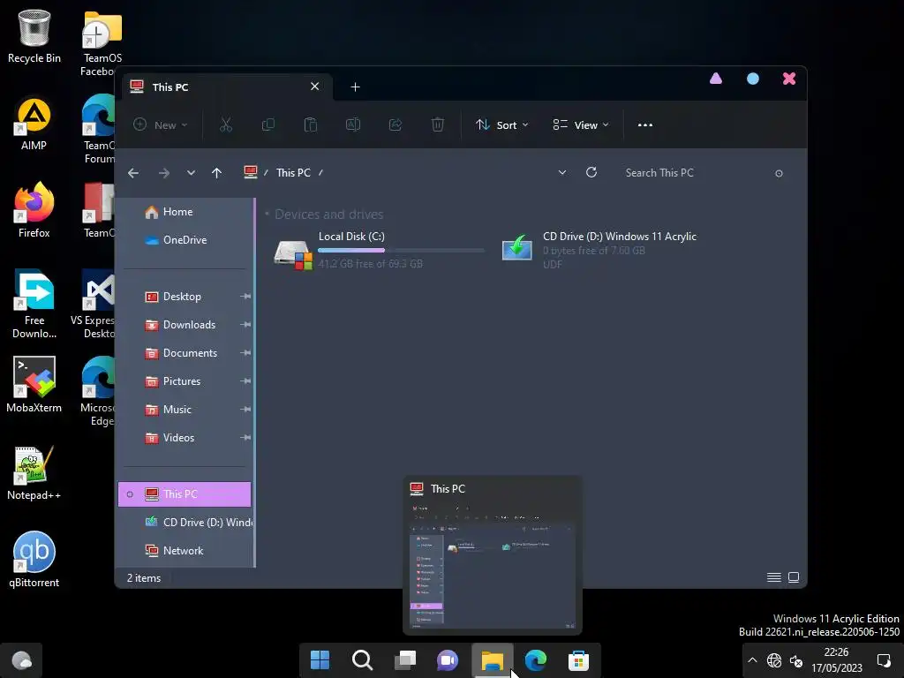Refresh the This PC view
Screen dimensions: 904x678
591,172
